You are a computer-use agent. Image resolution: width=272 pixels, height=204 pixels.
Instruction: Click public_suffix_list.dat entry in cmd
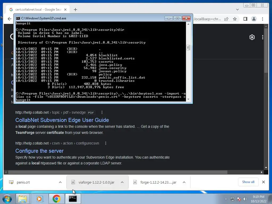pos(122,78)
